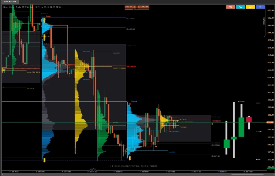Image resolution: width=275 pixels, height=176 pixels.
Task: Click the horizontal scrollbar thumb at bottom
Action: point(247,175)
